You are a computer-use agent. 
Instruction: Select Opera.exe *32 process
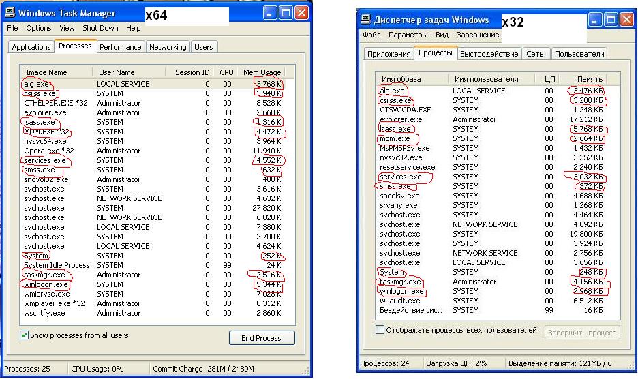(x=153, y=151)
